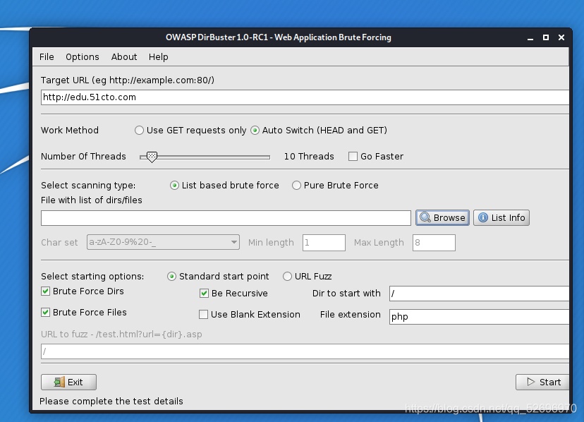Click the Dir to start with field
584x422 pixels.
click(479, 294)
